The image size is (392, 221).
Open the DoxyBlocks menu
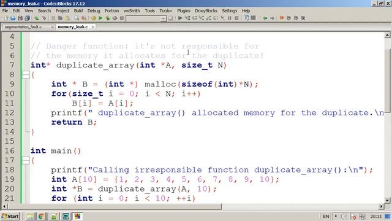click(x=206, y=11)
